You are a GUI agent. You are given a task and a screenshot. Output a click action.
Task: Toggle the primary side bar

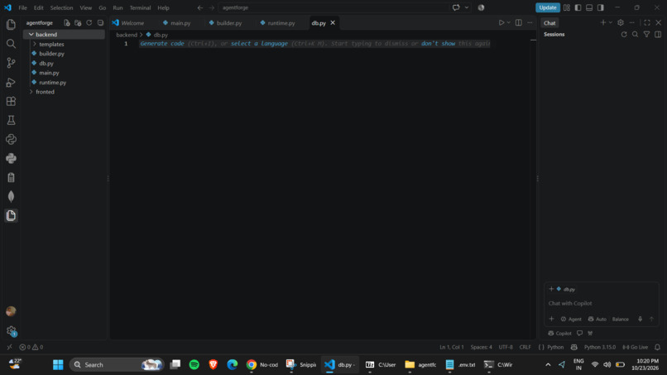578,7
